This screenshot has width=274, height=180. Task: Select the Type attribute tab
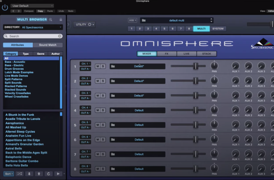(x=26, y=54)
